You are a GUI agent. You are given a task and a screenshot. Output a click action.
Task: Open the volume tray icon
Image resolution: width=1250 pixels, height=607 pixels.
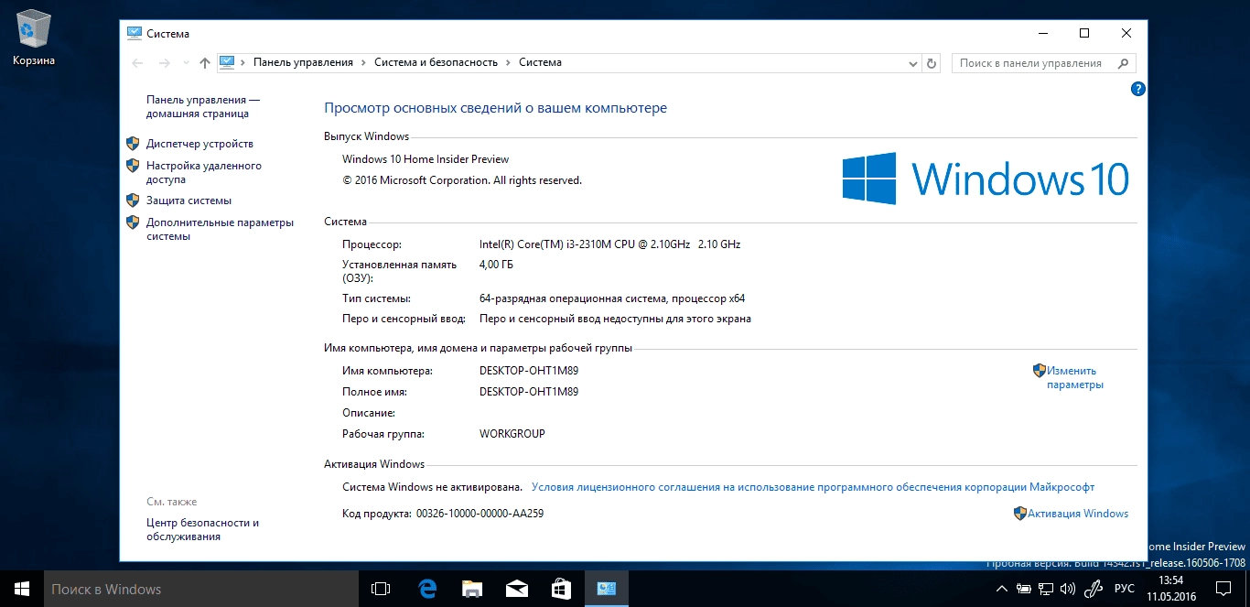point(1067,589)
